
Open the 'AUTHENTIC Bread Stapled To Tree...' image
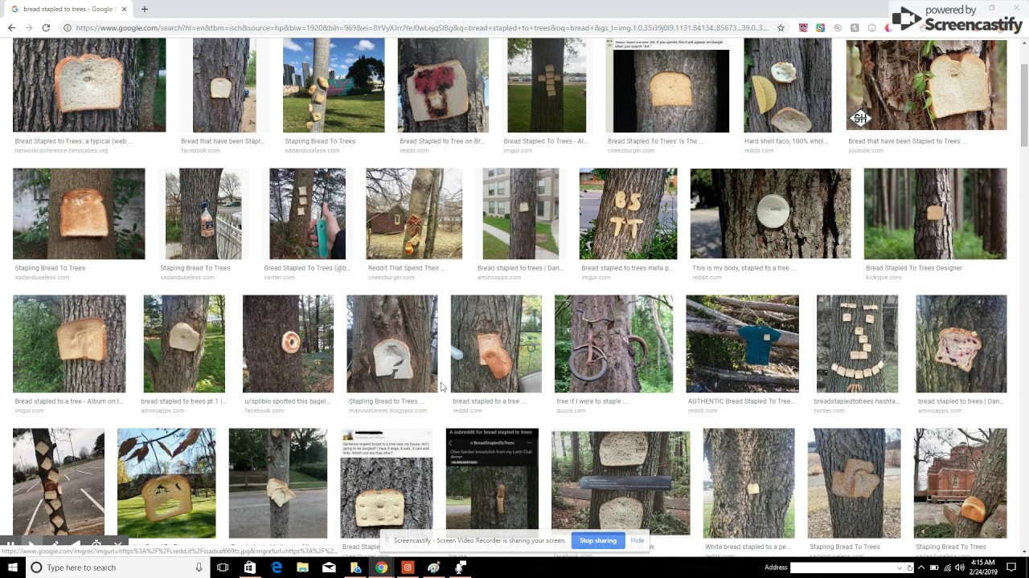click(742, 344)
